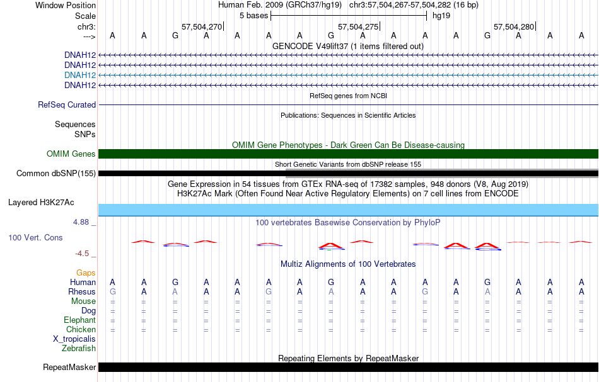599x382 pixels.
Task: Select the Mouse alignment row label
Action: pos(83,301)
